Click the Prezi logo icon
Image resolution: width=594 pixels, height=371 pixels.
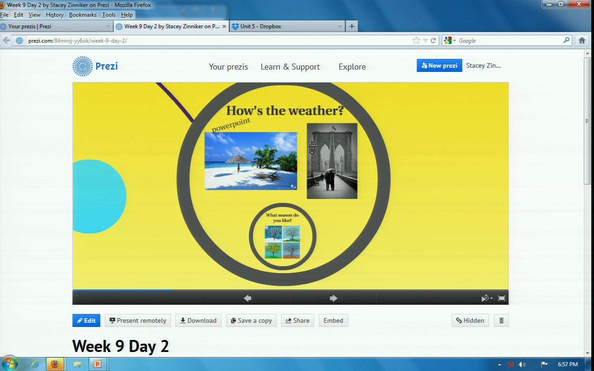coord(83,66)
